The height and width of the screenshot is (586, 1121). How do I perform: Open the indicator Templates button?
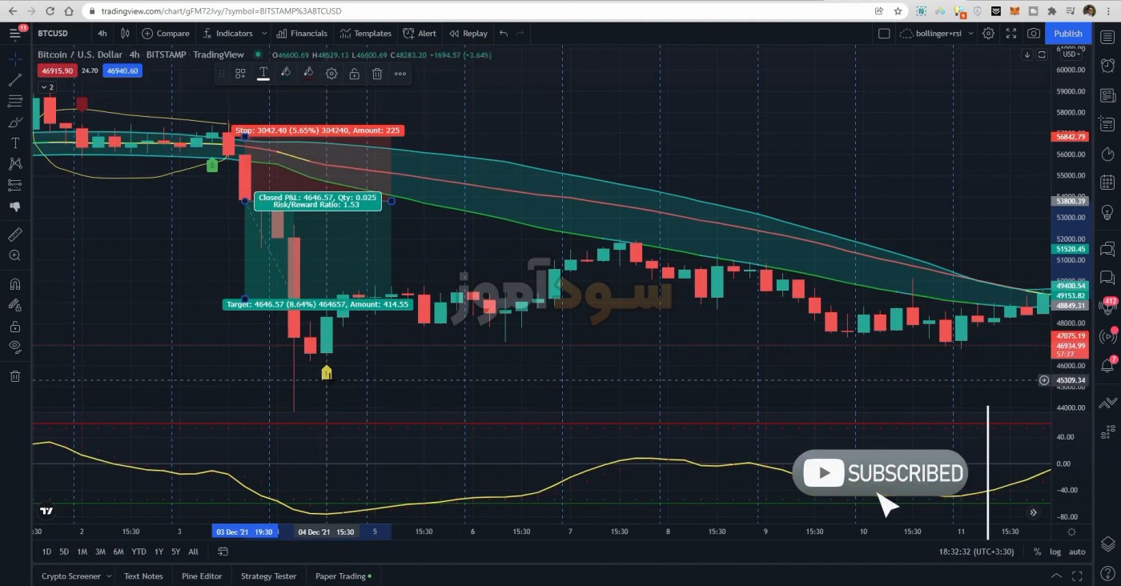(366, 34)
